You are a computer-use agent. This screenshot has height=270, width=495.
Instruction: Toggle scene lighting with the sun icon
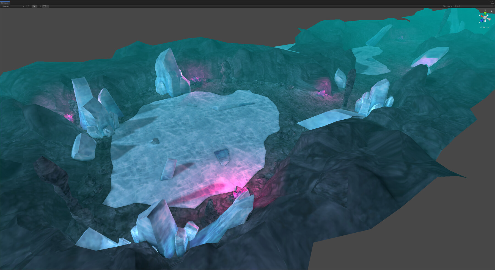pos(34,6)
